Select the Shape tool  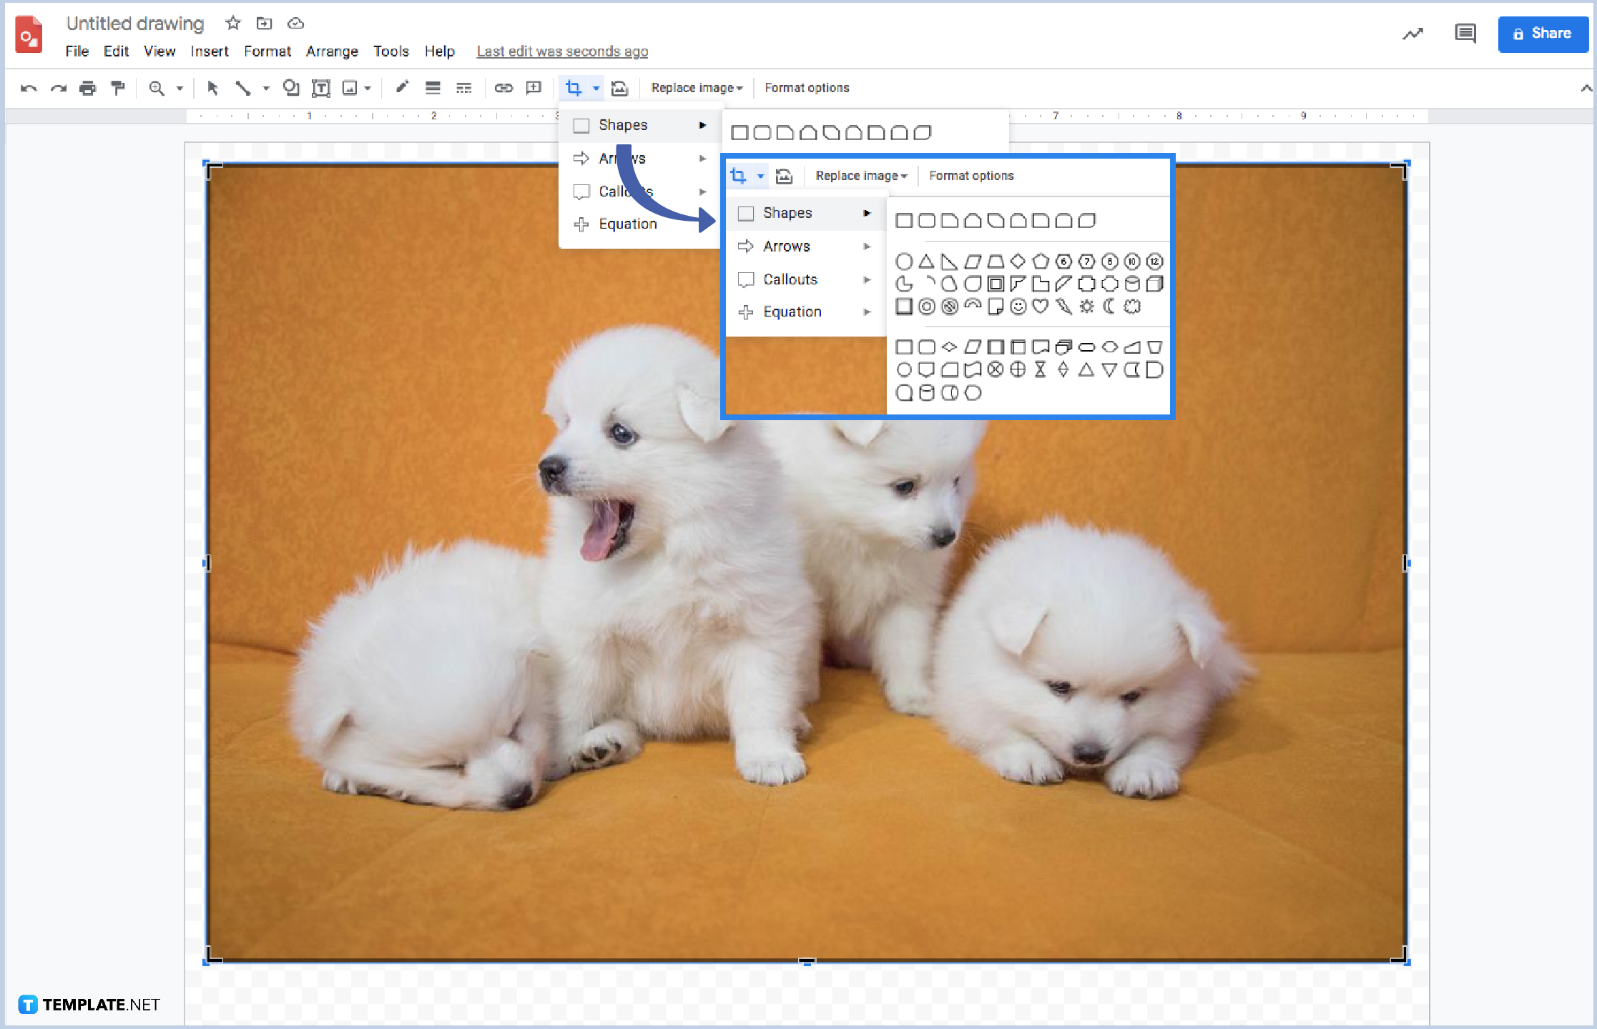click(x=291, y=87)
